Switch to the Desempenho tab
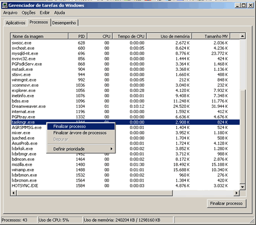The height and width of the screenshot is (225, 256). [x=64, y=23]
